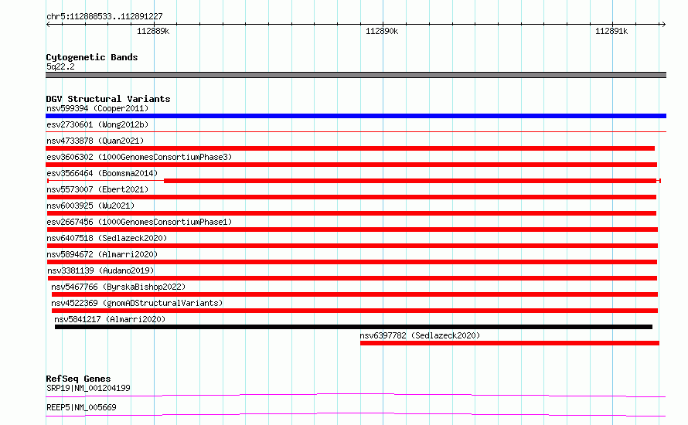Screen dimensions: 688x425
Task: Open the nsv5573007 (Ebert2021) label
Action: (x=97, y=189)
